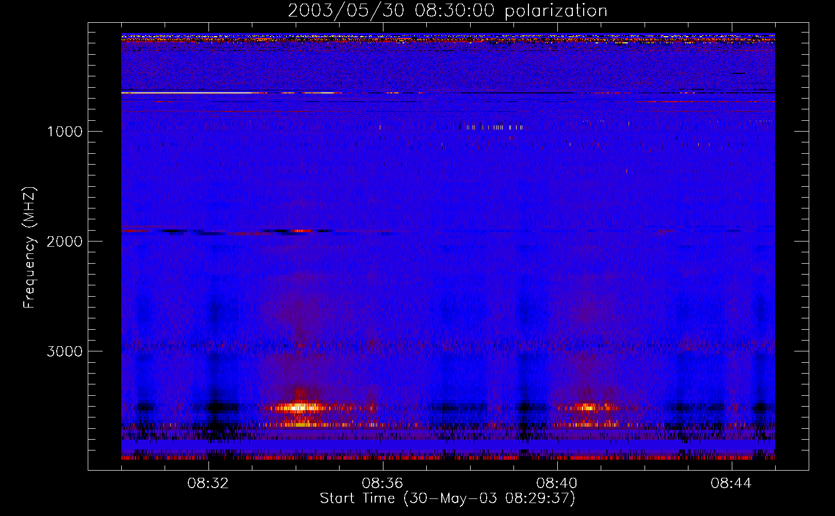Click the plot title '2003/05/30 08:30:00 polarization'
This screenshot has height=516, width=835.
(447, 11)
